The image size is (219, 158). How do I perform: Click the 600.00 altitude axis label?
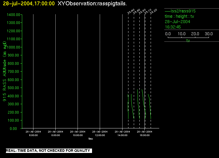[13, 80]
